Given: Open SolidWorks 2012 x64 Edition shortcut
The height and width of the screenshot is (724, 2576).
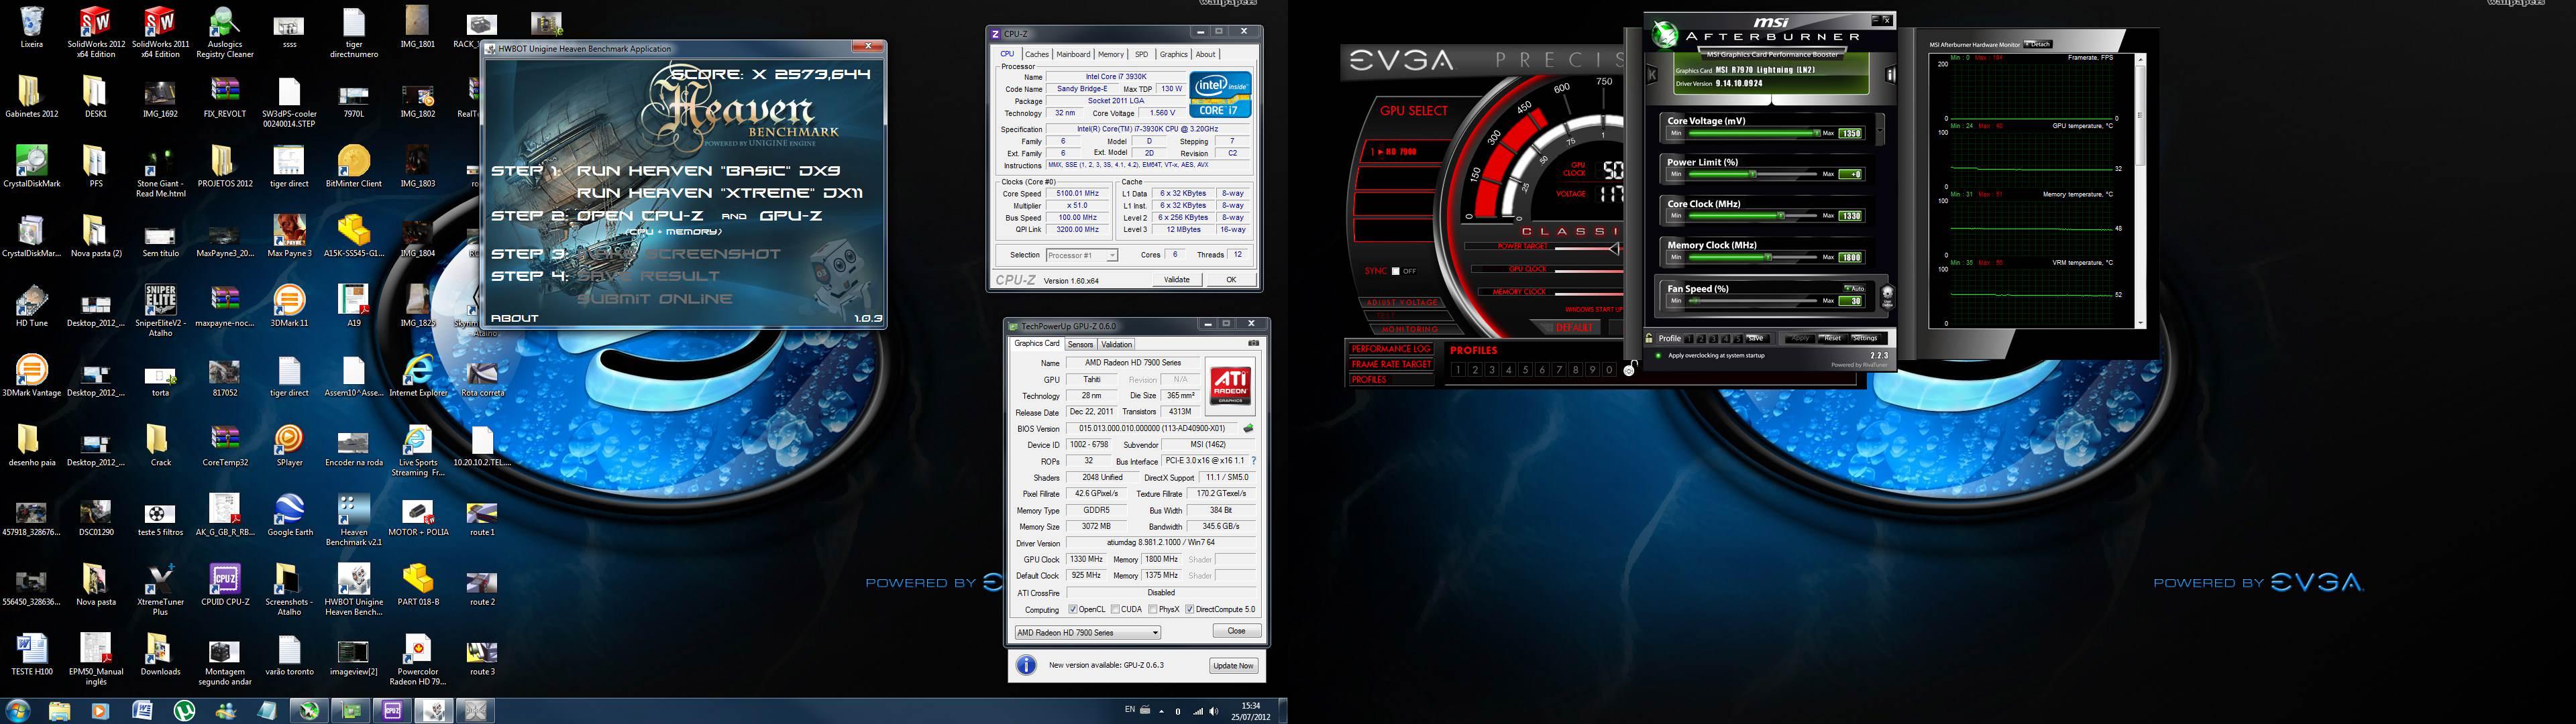Looking at the screenshot, I should coord(96,32).
